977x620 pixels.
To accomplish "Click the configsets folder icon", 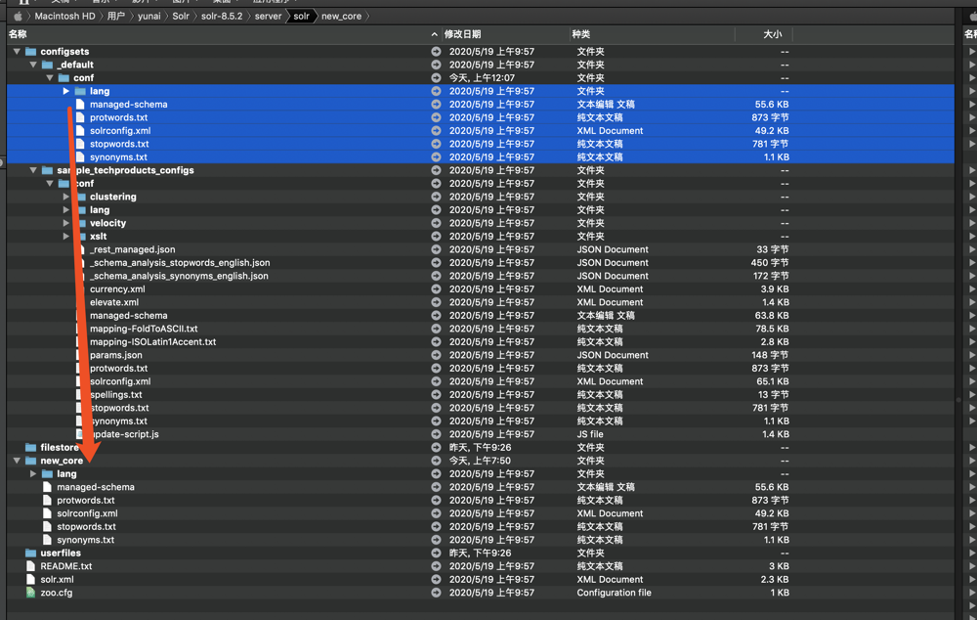I will tap(31, 52).
